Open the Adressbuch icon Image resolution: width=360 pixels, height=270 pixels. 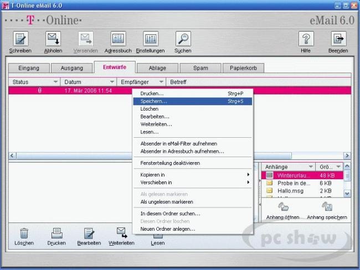pos(118,39)
